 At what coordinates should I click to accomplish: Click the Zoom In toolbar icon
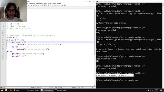coord(31,5)
